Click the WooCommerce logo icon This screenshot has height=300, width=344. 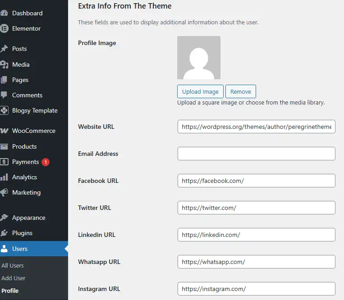pyautogui.click(x=4, y=131)
